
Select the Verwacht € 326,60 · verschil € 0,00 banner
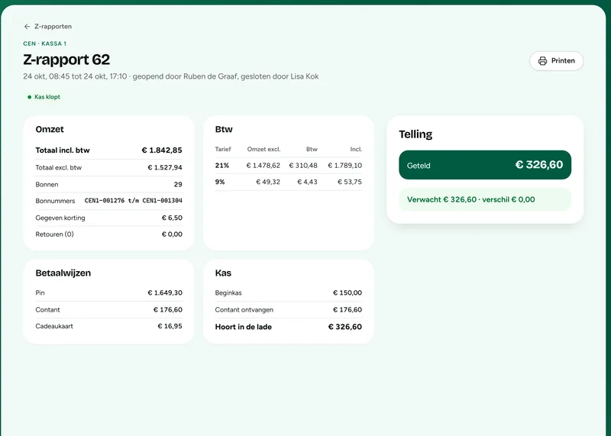[485, 199]
